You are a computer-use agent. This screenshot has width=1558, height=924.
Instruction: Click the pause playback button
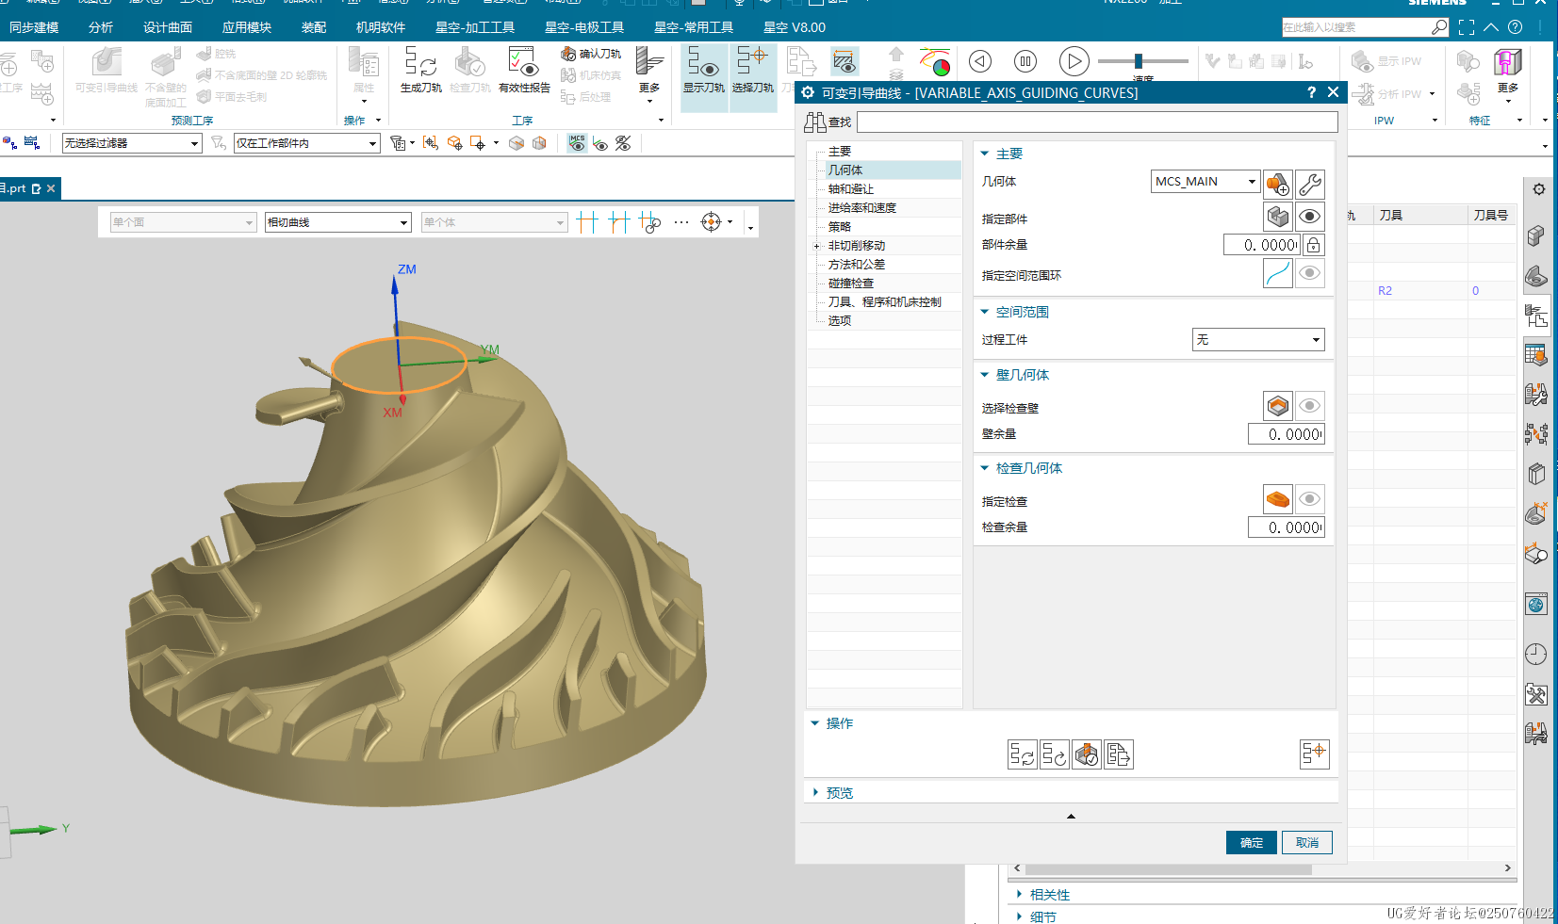1025,61
